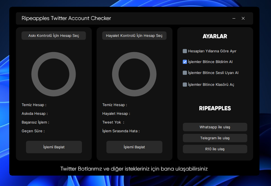271x186 pixels.
Task: Uncheck 'İşlemler Bitince Bildirim Al'
Action: [x=185, y=62]
